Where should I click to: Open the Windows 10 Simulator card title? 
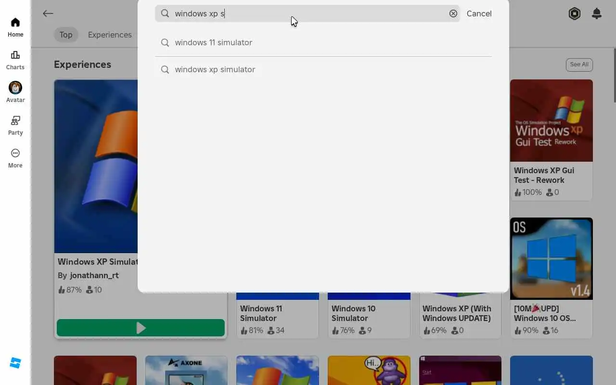[353, 313]
